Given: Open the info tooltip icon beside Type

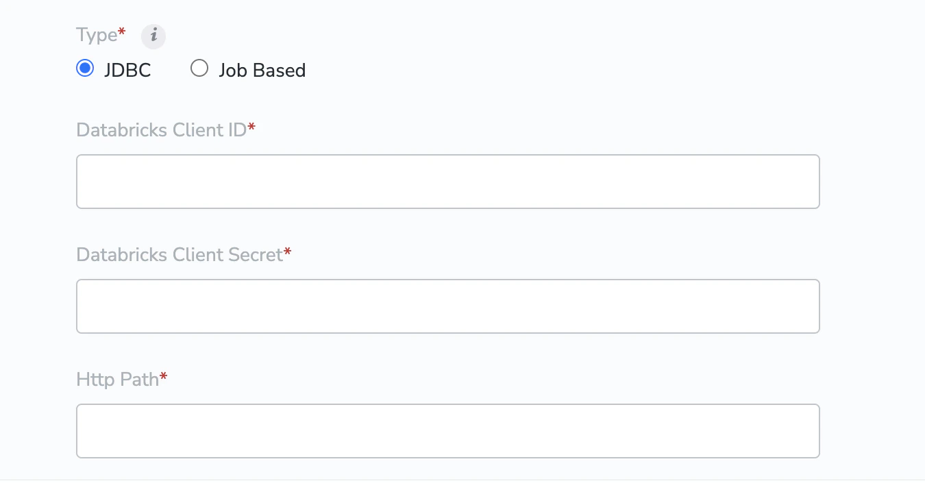Looking at the screenshot, I should (x=153, y=36).
